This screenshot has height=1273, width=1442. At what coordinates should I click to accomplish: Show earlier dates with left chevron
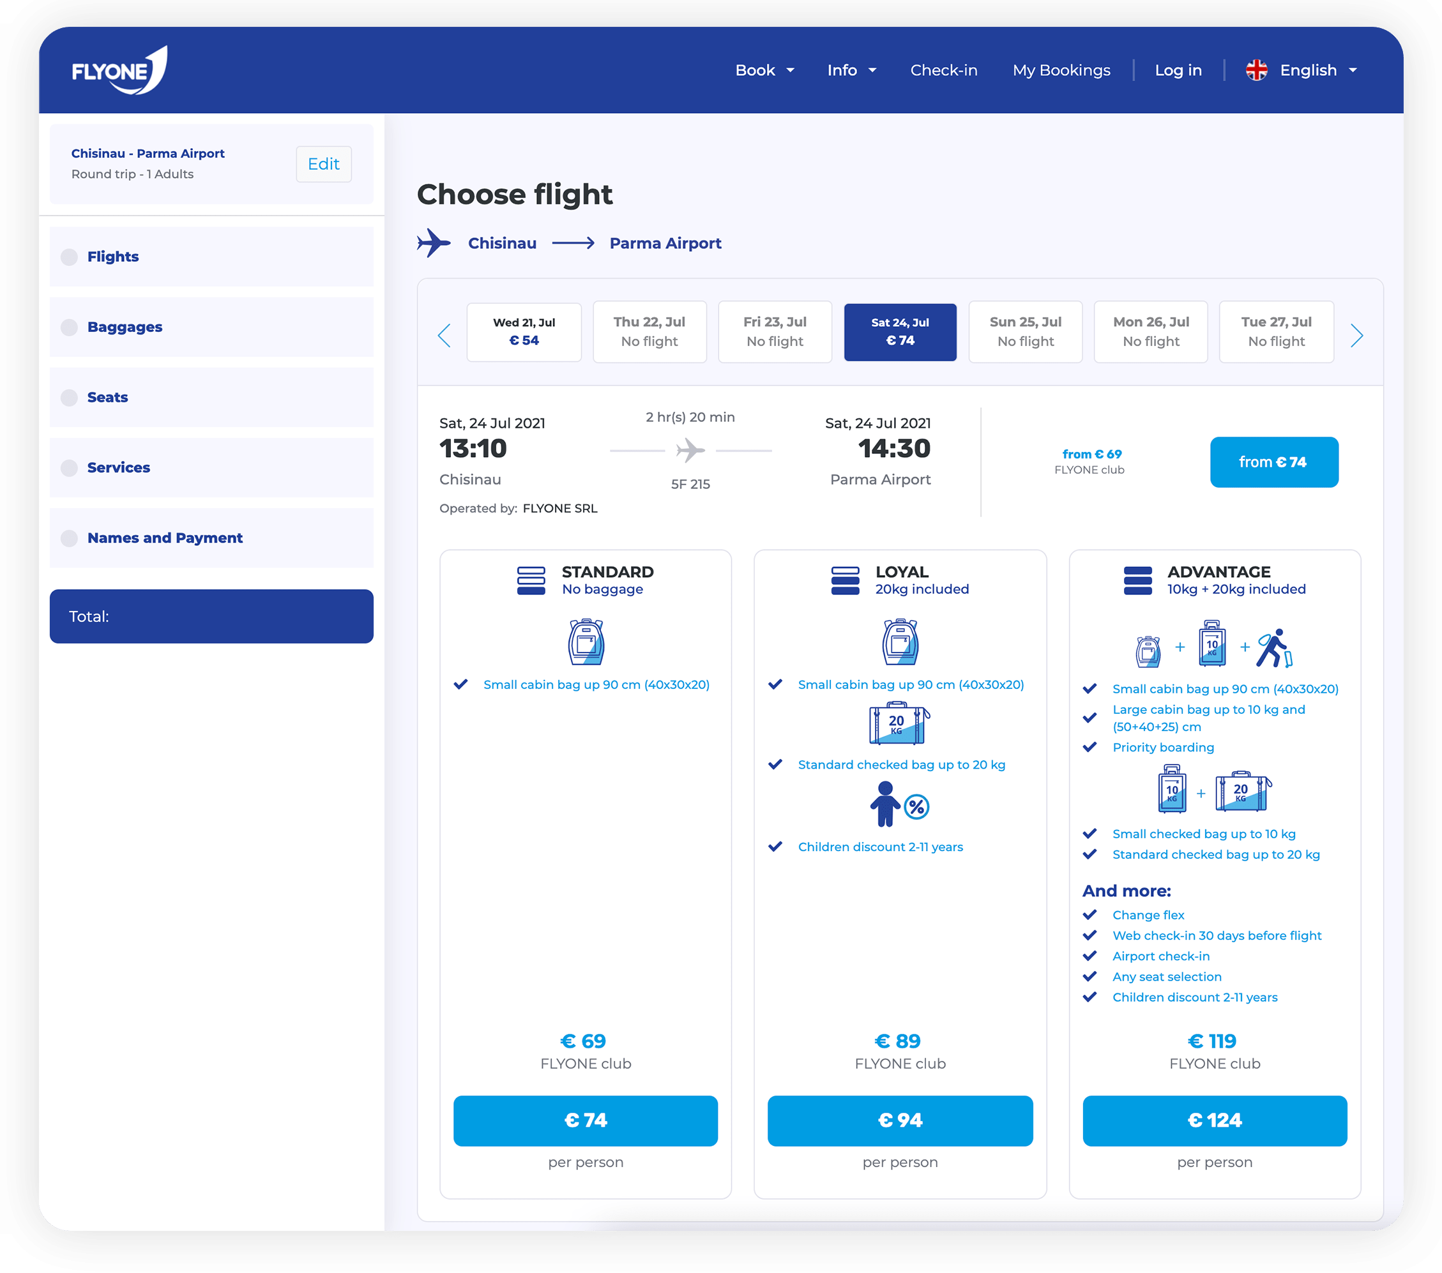(x=444, y=335)
